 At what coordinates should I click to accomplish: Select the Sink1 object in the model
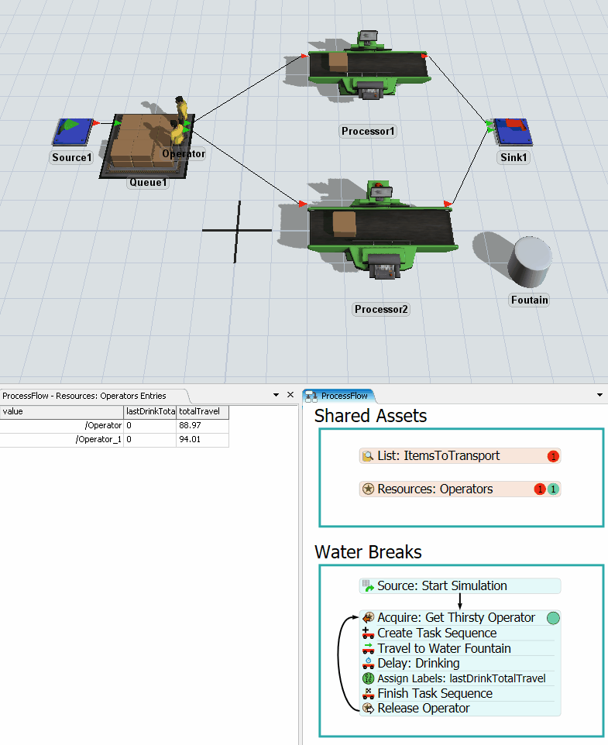tap(514, 132)
